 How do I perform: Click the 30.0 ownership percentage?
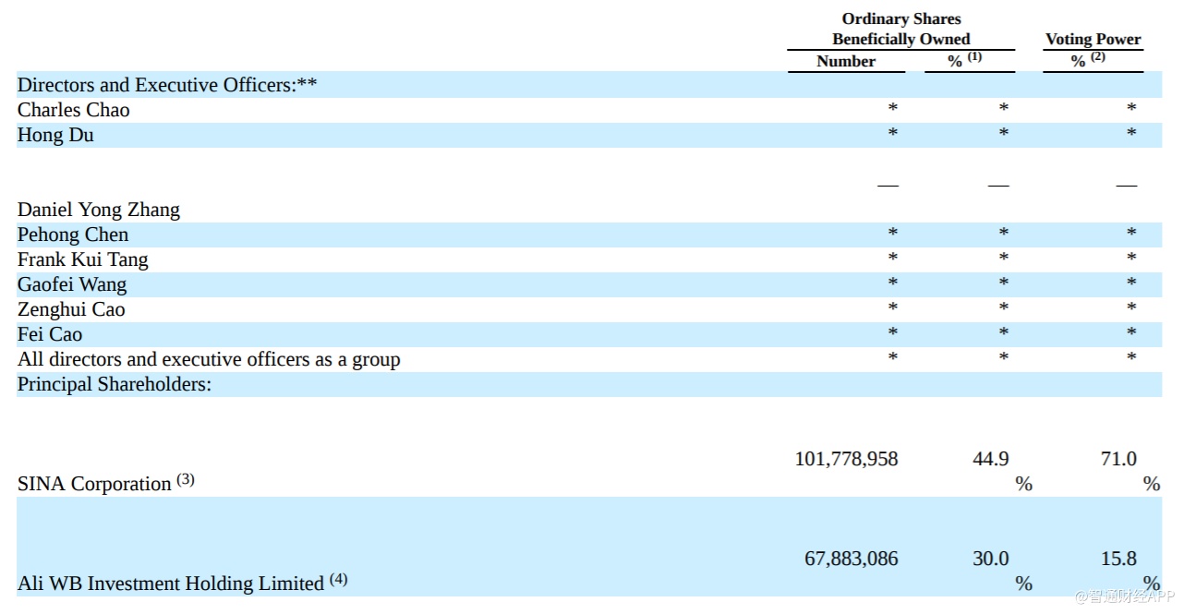(x=991, y=559)
